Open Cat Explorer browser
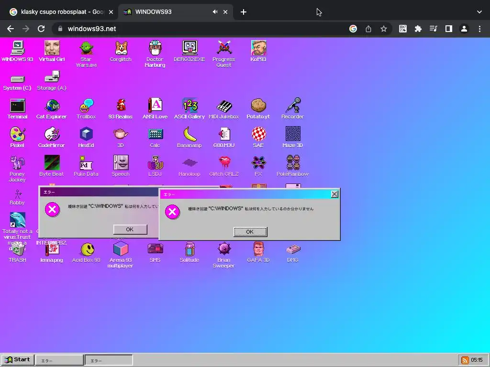This screenshot has height=367, width=490. (x=52, y=109)
